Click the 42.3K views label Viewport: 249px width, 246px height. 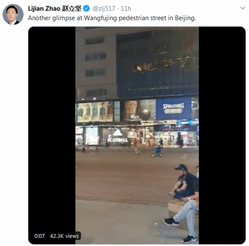64,236
